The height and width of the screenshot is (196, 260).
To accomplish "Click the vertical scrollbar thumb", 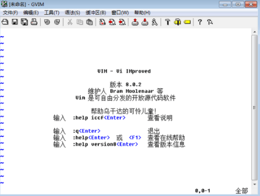I will pos(255,108).
